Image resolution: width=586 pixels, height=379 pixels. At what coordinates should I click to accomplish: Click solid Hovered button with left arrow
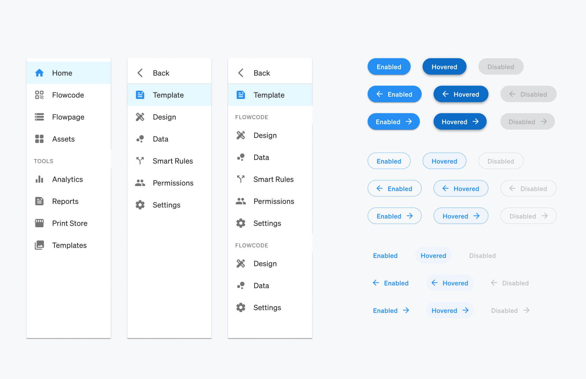tap(461, 94)
